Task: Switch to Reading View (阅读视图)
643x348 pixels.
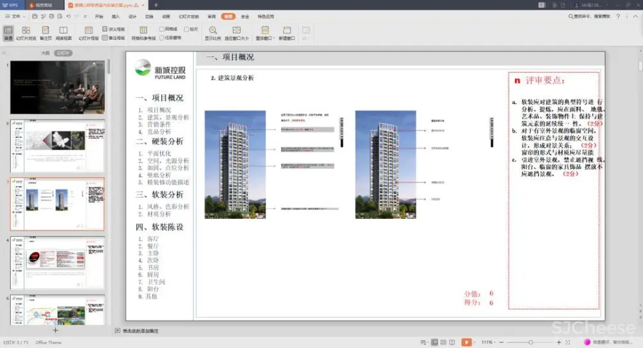Action: pos(63,33)
